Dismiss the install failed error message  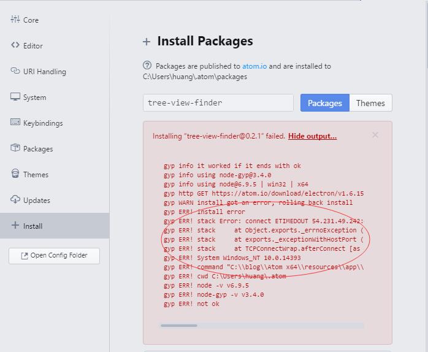pyautogui.click(x=375, y=135)
